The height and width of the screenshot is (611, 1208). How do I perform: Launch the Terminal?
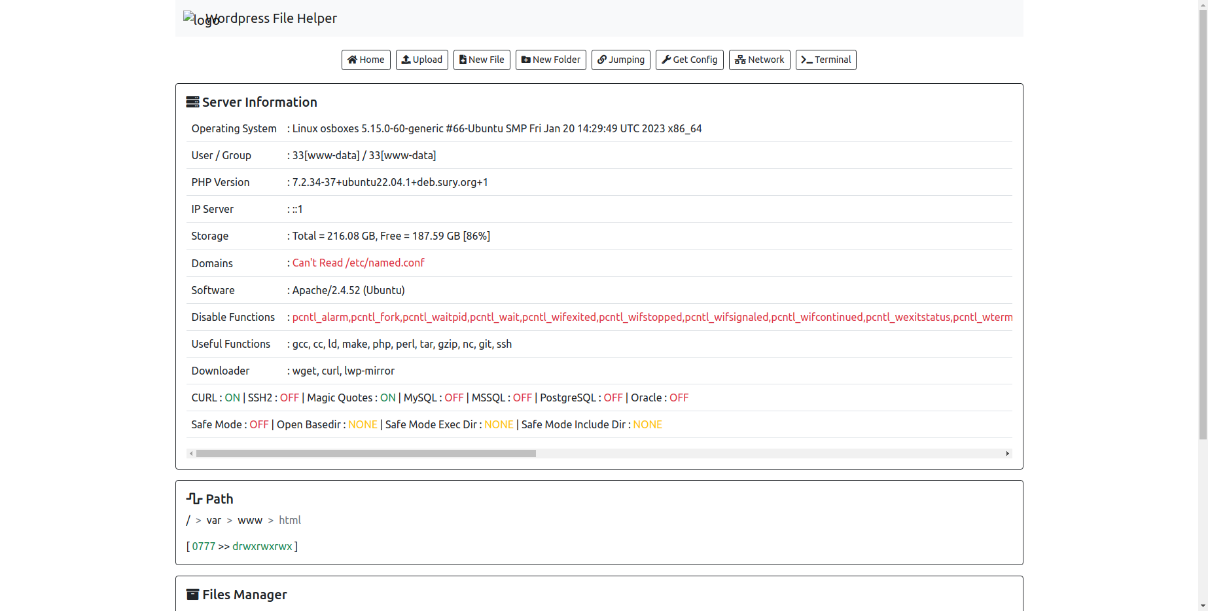click(826, 60)
